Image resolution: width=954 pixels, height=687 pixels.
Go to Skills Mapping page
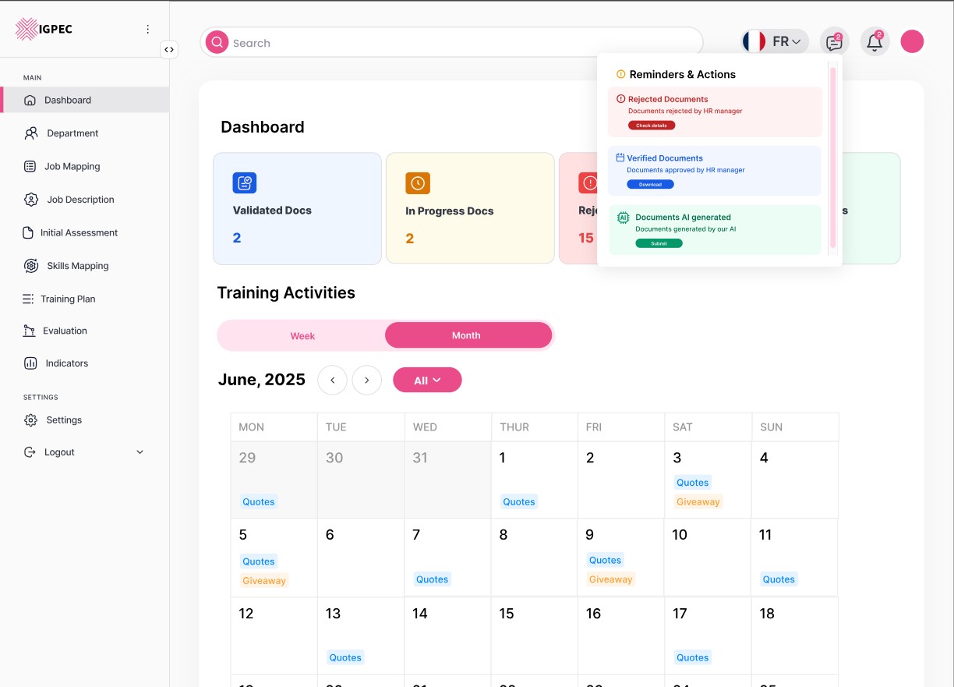click(x=77, y=266)
